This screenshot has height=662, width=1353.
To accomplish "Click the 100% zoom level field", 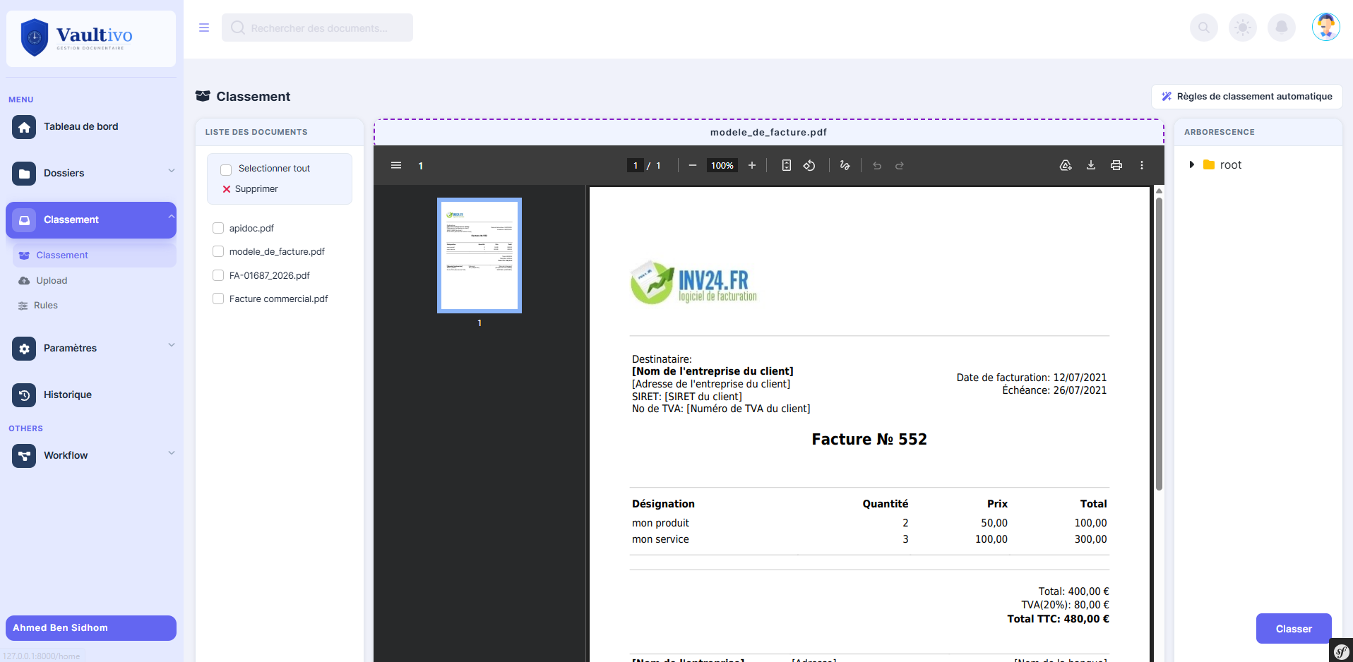I will (x=722, y=165).
